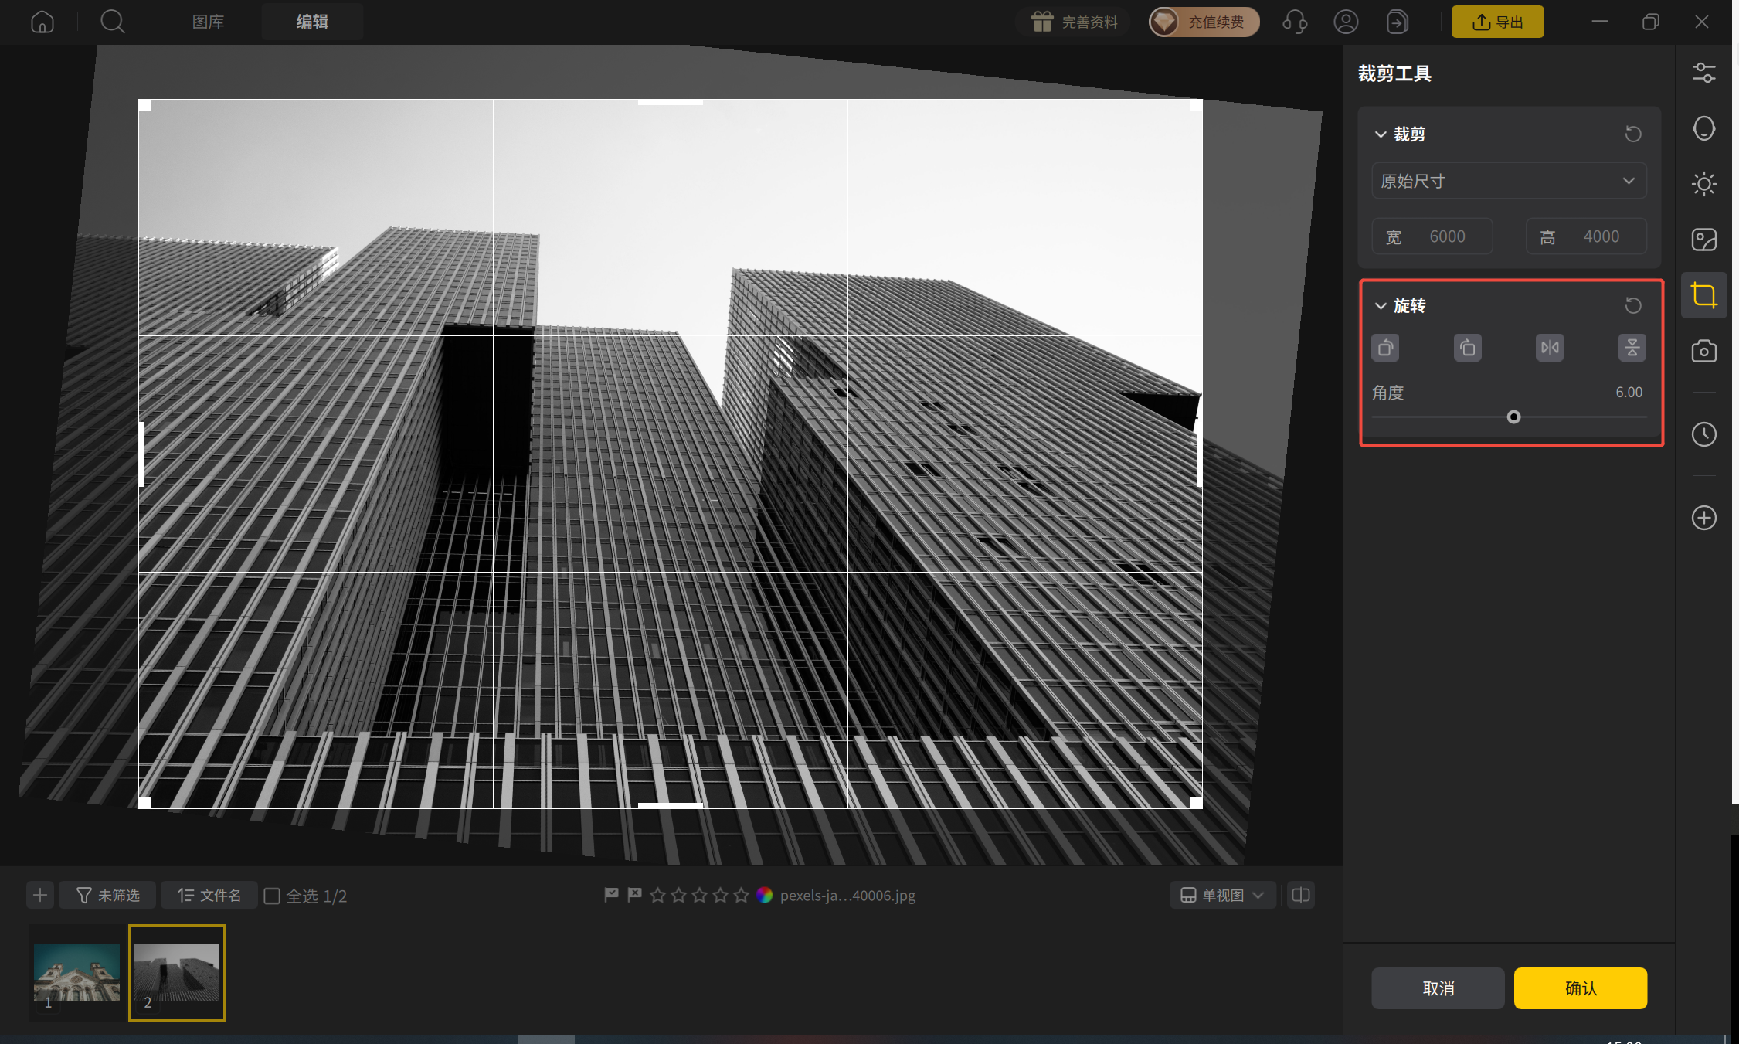Rotate the image clockwise 90 degrees
This screenshot has height=1044, width=1739.
pyautogui.click(x=1467, y=348)
